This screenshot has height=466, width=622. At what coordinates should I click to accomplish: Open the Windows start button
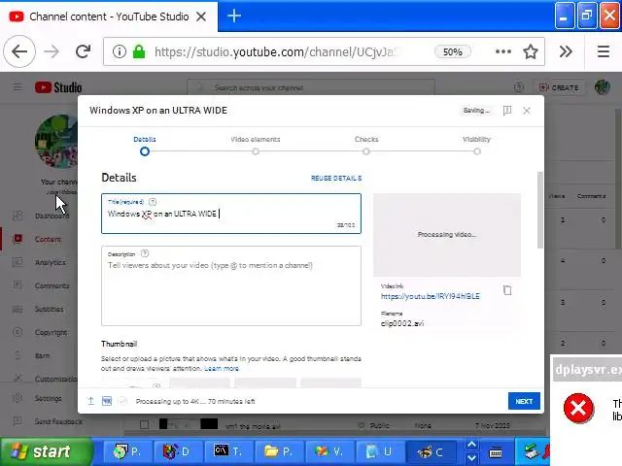tap(46, 451)
